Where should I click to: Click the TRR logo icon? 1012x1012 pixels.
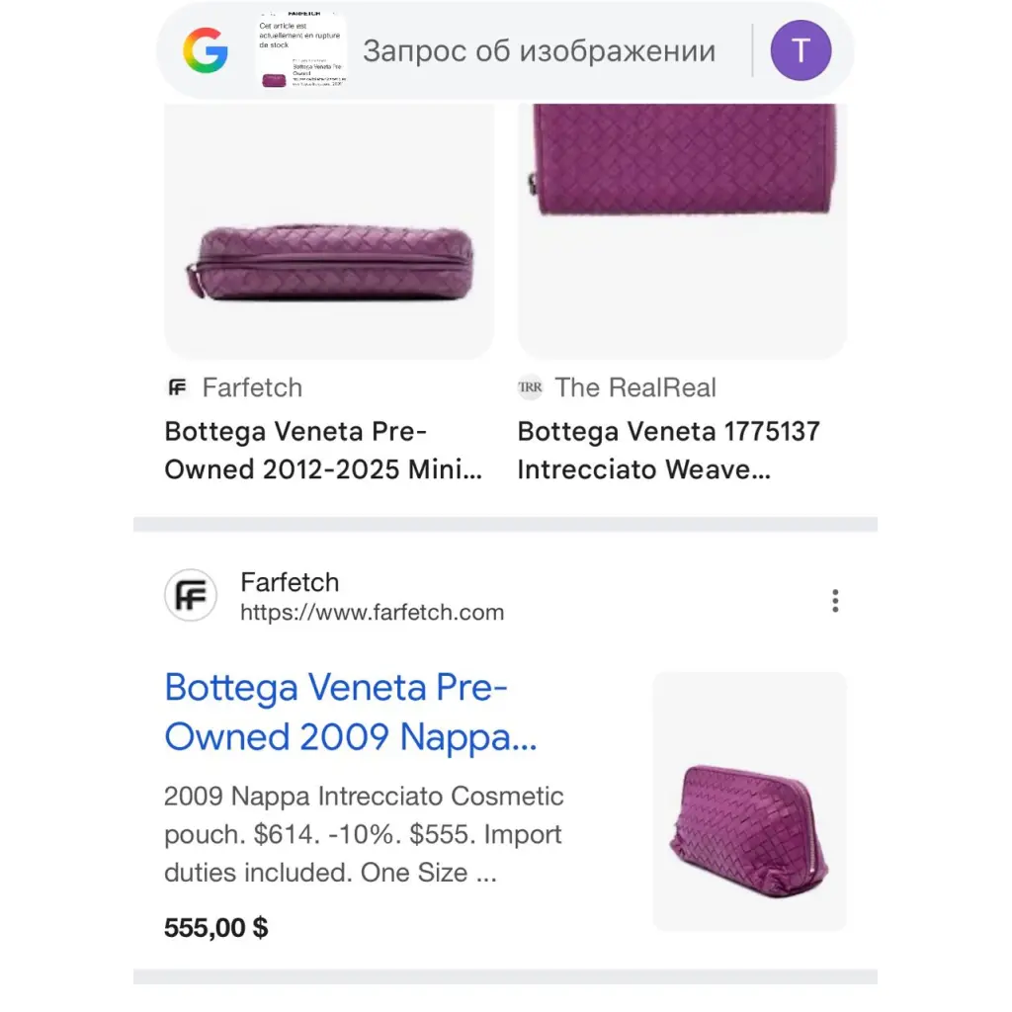531,387
